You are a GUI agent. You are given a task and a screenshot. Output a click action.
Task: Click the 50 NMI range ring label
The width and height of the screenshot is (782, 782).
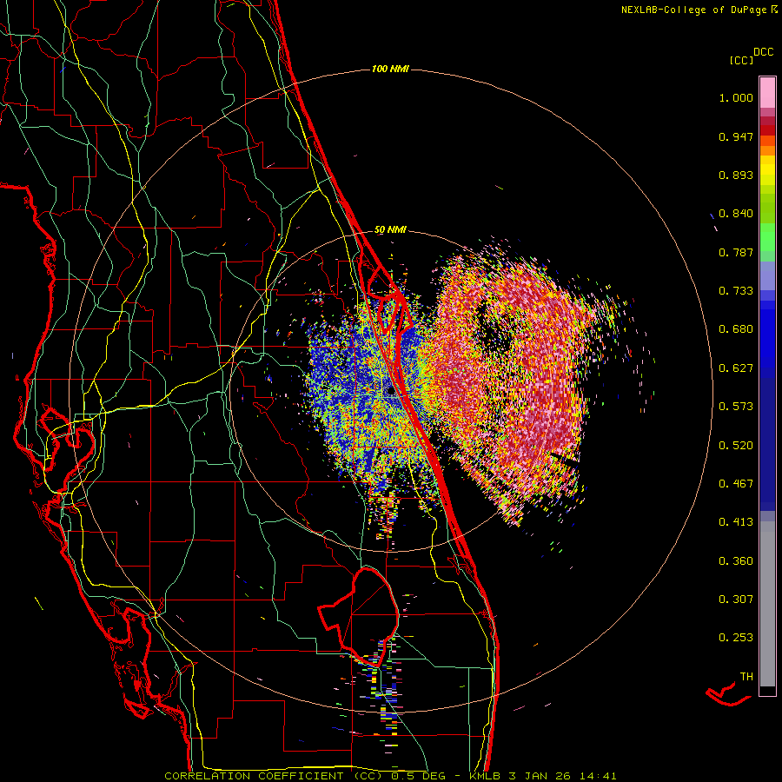390,229
